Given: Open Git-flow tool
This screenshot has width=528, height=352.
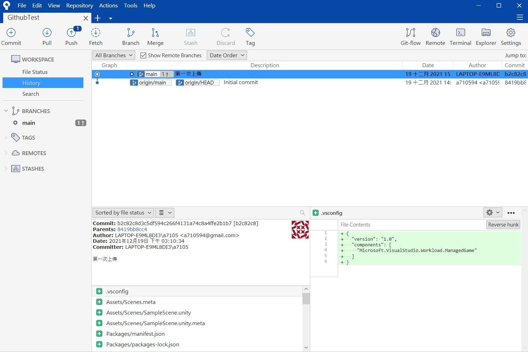Looking at the screenshot, I should coord(410,37).
